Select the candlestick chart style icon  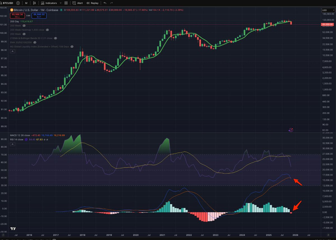click(x=34, y=3)
